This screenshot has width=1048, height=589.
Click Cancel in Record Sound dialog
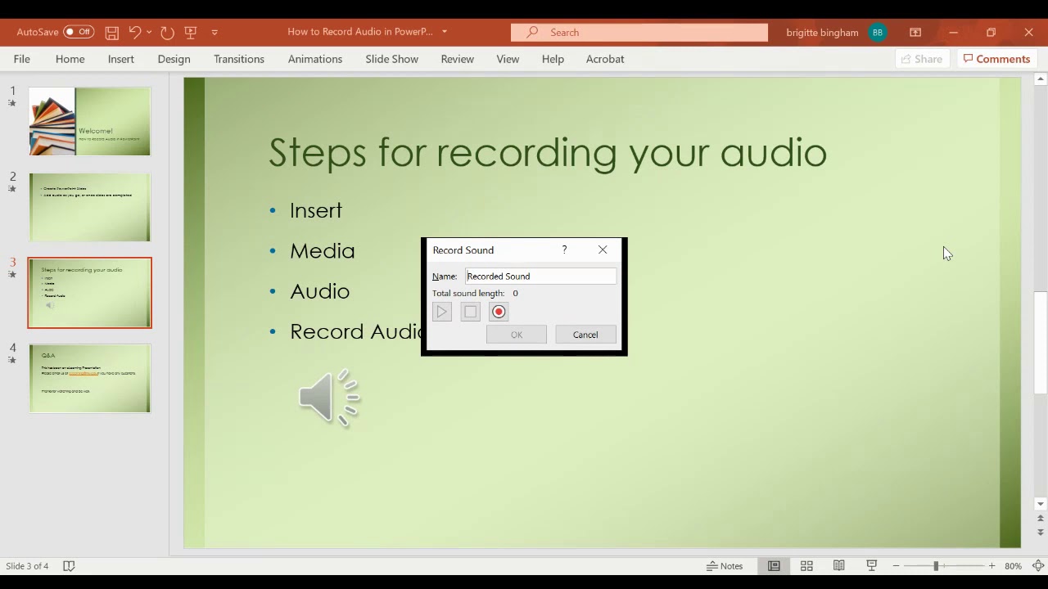click(585, 335)
